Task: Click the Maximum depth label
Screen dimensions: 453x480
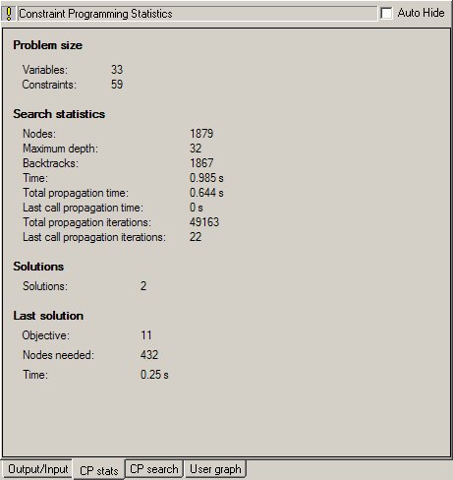Action: 60,149
